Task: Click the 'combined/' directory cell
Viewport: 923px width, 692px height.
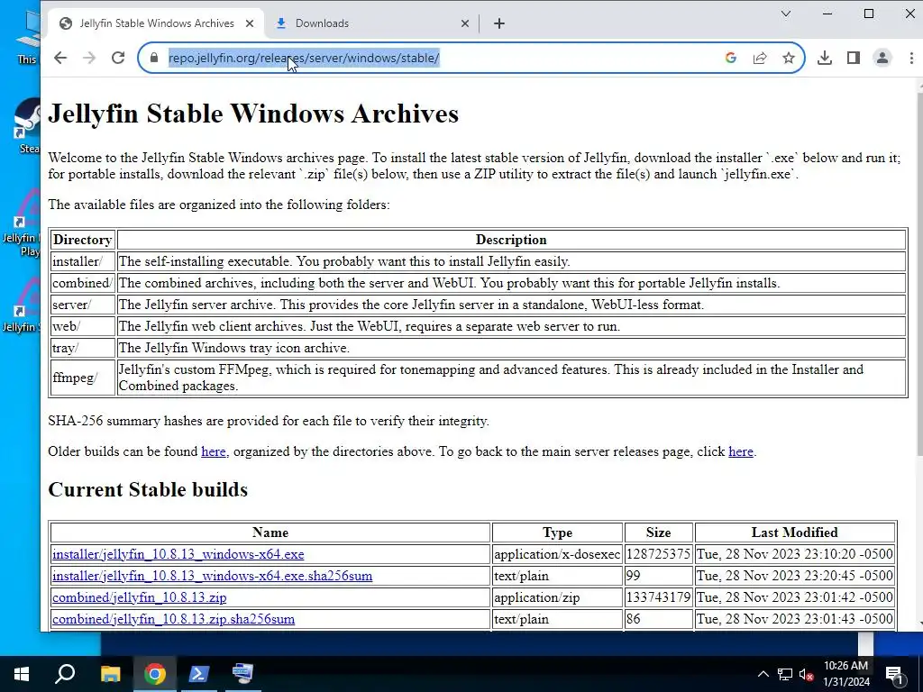Action: pos(82,283)
